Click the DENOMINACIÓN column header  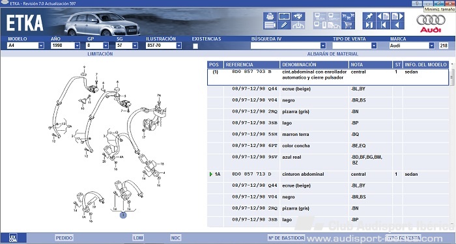(x=314, y=65)
